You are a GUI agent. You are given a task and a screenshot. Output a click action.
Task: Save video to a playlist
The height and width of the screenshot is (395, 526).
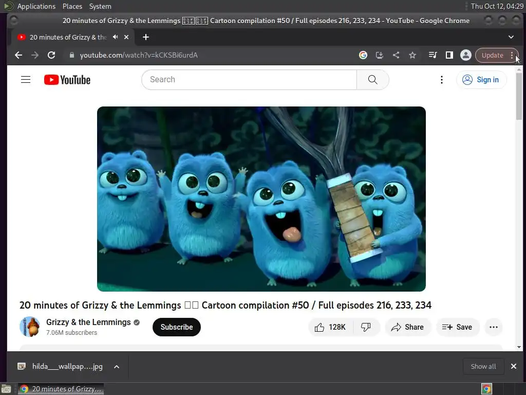457,327
